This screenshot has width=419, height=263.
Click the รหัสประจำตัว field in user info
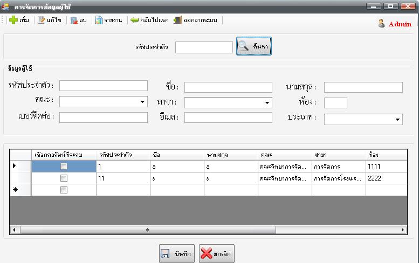(104, 86)
